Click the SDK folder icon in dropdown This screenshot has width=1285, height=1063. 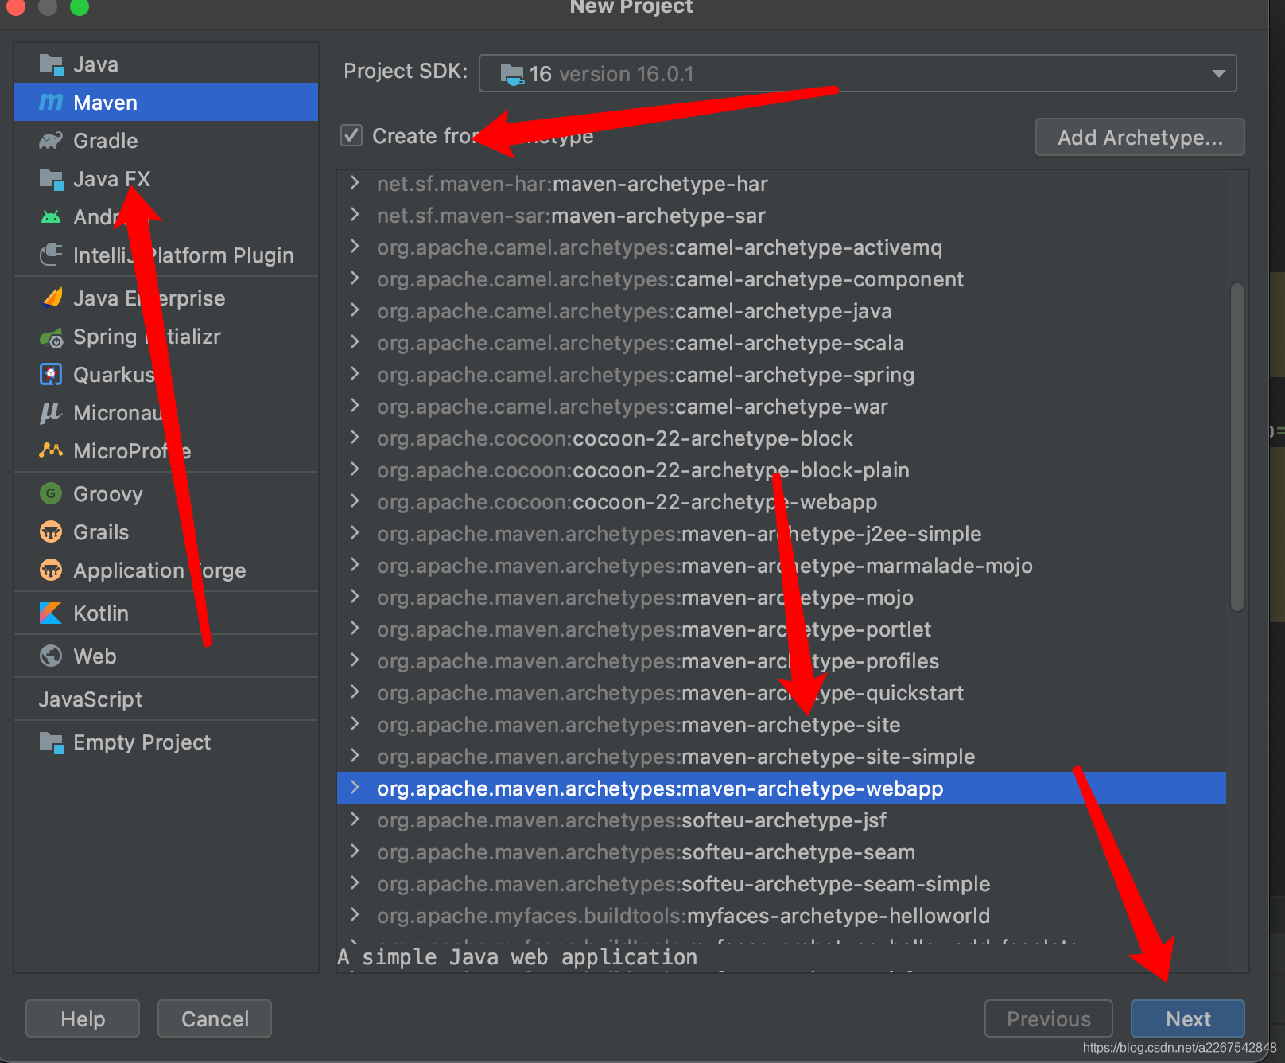(511, 74)
